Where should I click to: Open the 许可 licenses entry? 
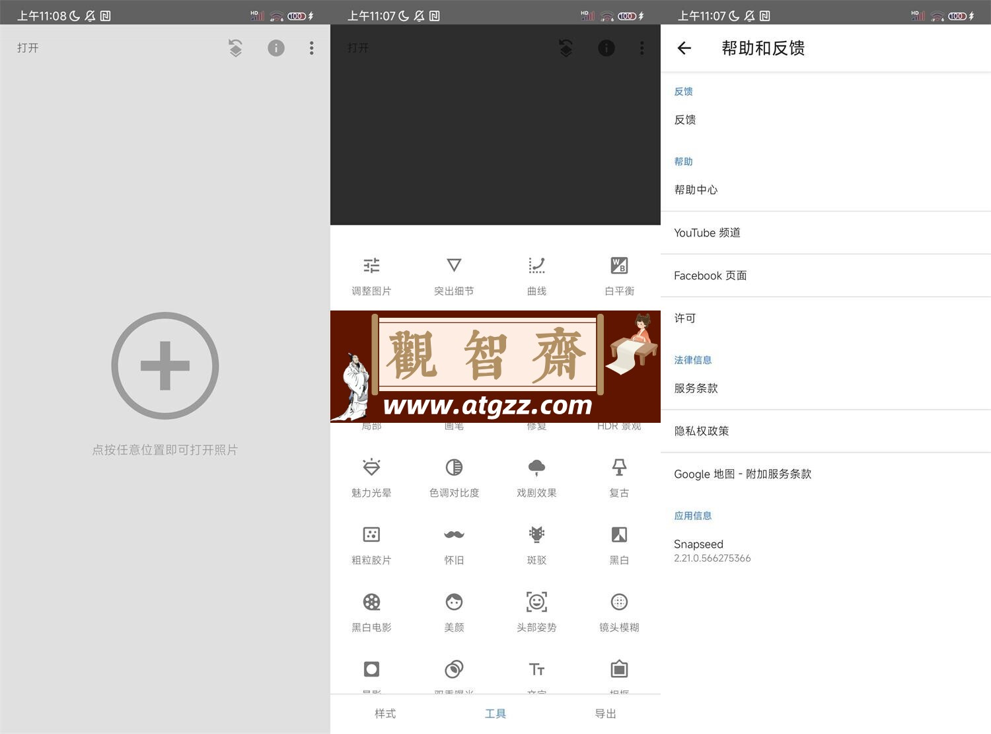(x=826, y=318)
